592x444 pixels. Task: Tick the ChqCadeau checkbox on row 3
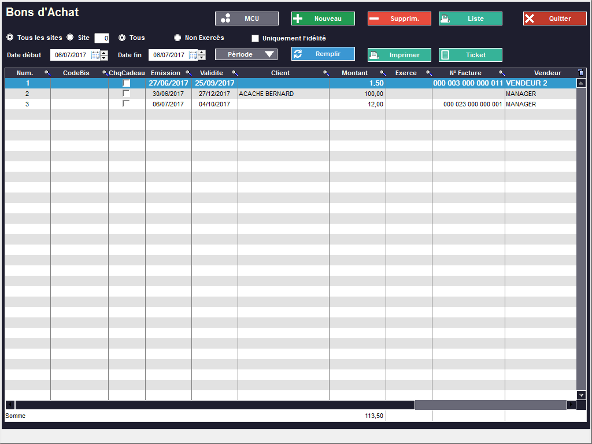click(126, 104)
